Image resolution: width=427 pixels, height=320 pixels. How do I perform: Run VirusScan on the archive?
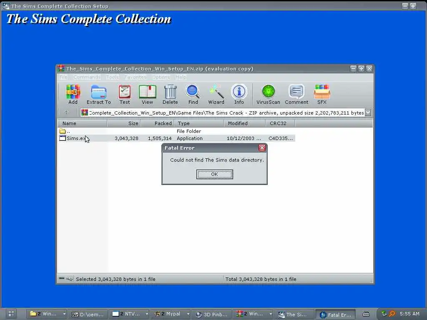(x=268, y=94)
